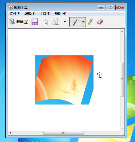Click the horizontal scrollbar left arrow
The height and width of the screenshot is (142, 135).
[x=10, y=133]
